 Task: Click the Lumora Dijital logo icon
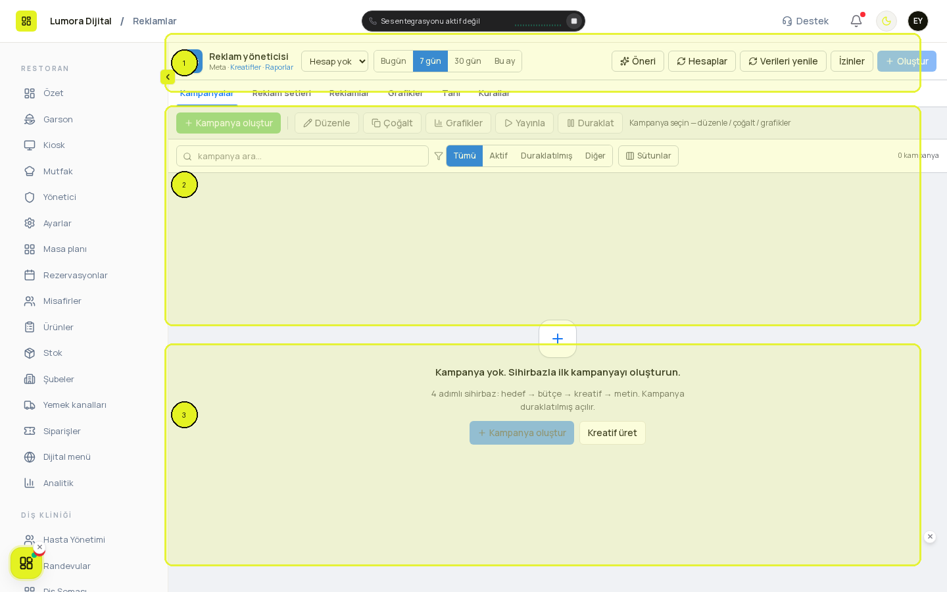point(26,21)
